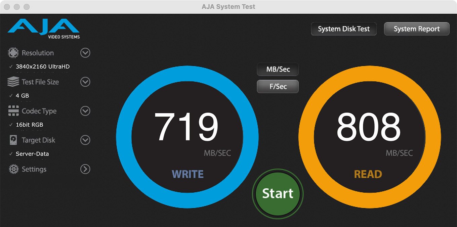Click the blue WRITE speed gauge

(x=187, y=137)
